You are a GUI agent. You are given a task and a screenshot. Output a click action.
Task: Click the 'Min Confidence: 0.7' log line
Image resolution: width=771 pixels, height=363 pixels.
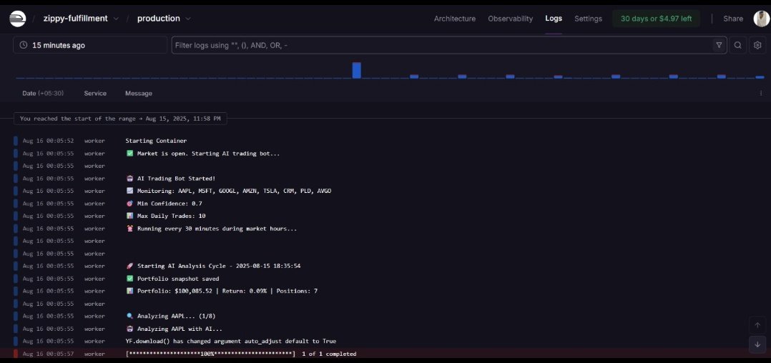click(x=385, y=204)
